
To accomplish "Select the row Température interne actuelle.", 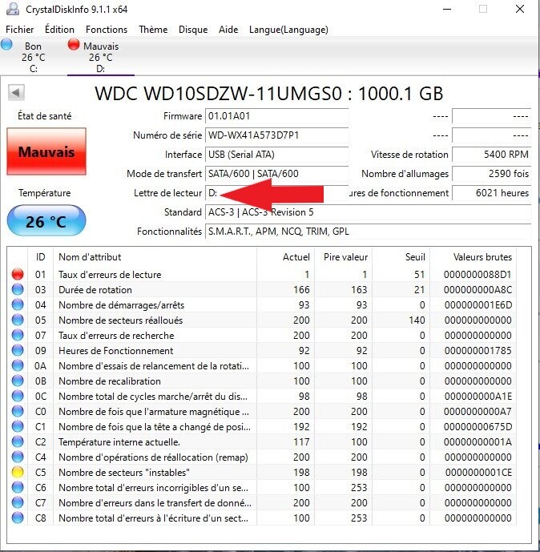I will [x=261, y=441].
